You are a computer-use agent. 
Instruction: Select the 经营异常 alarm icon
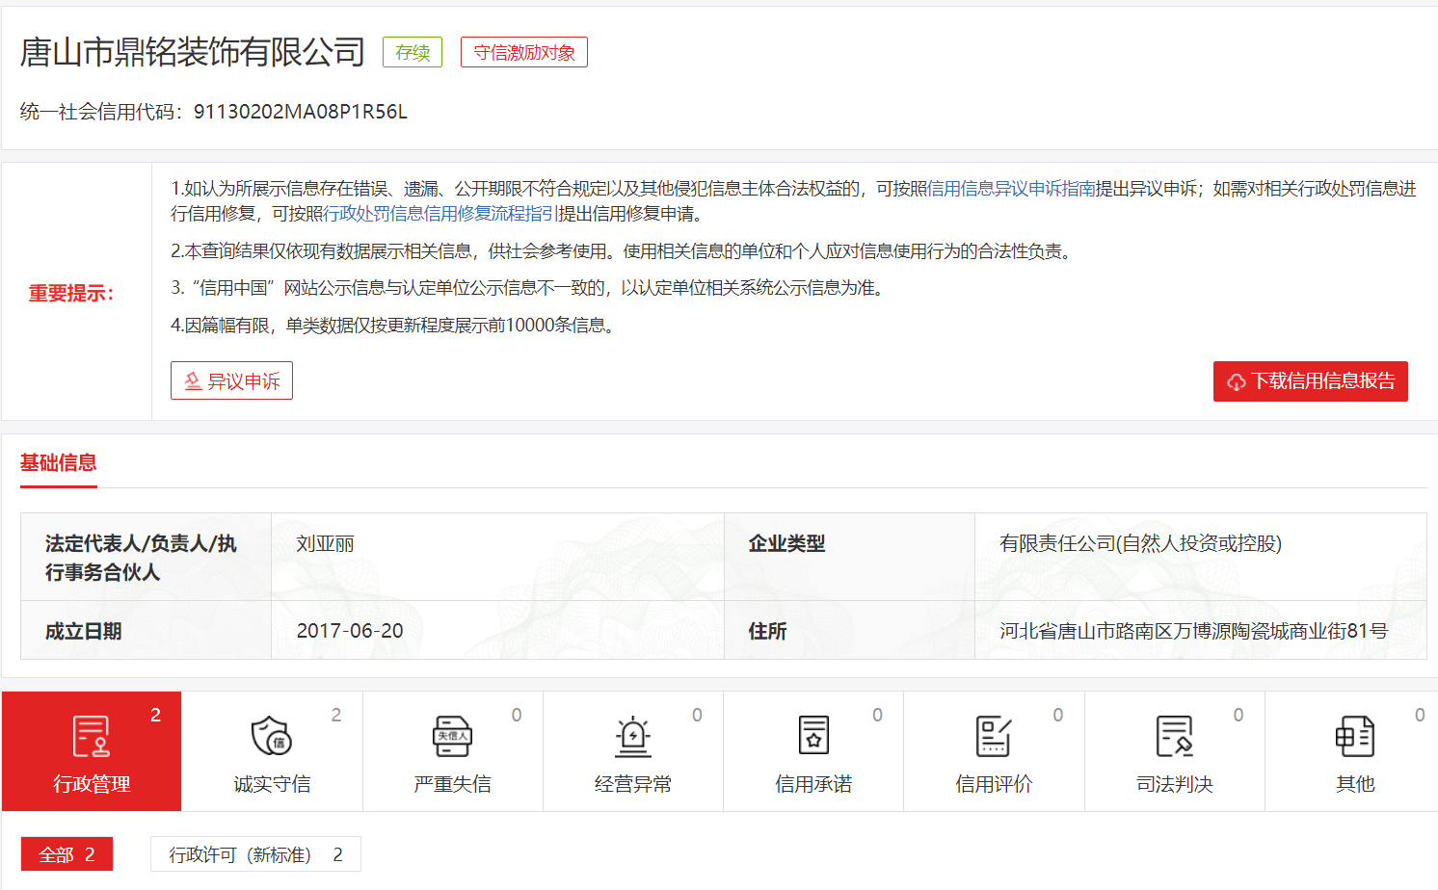point(632,737)
